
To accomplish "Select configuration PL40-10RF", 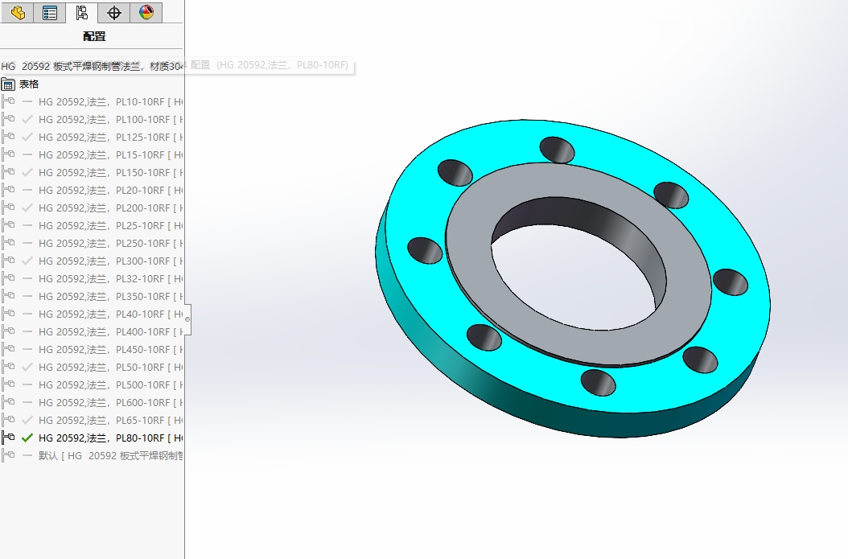I will pyautogui.click(x=110, y=314).
